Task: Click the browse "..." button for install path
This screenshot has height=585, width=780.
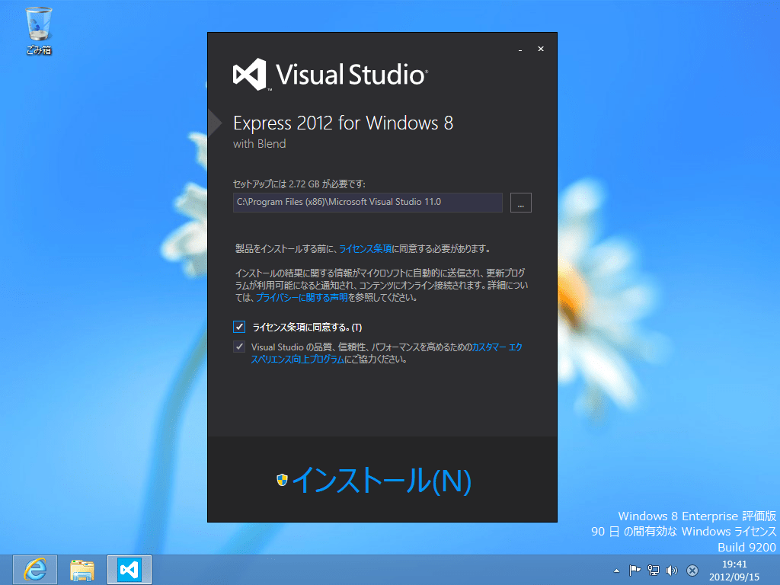Action: [x=521, y=203]
